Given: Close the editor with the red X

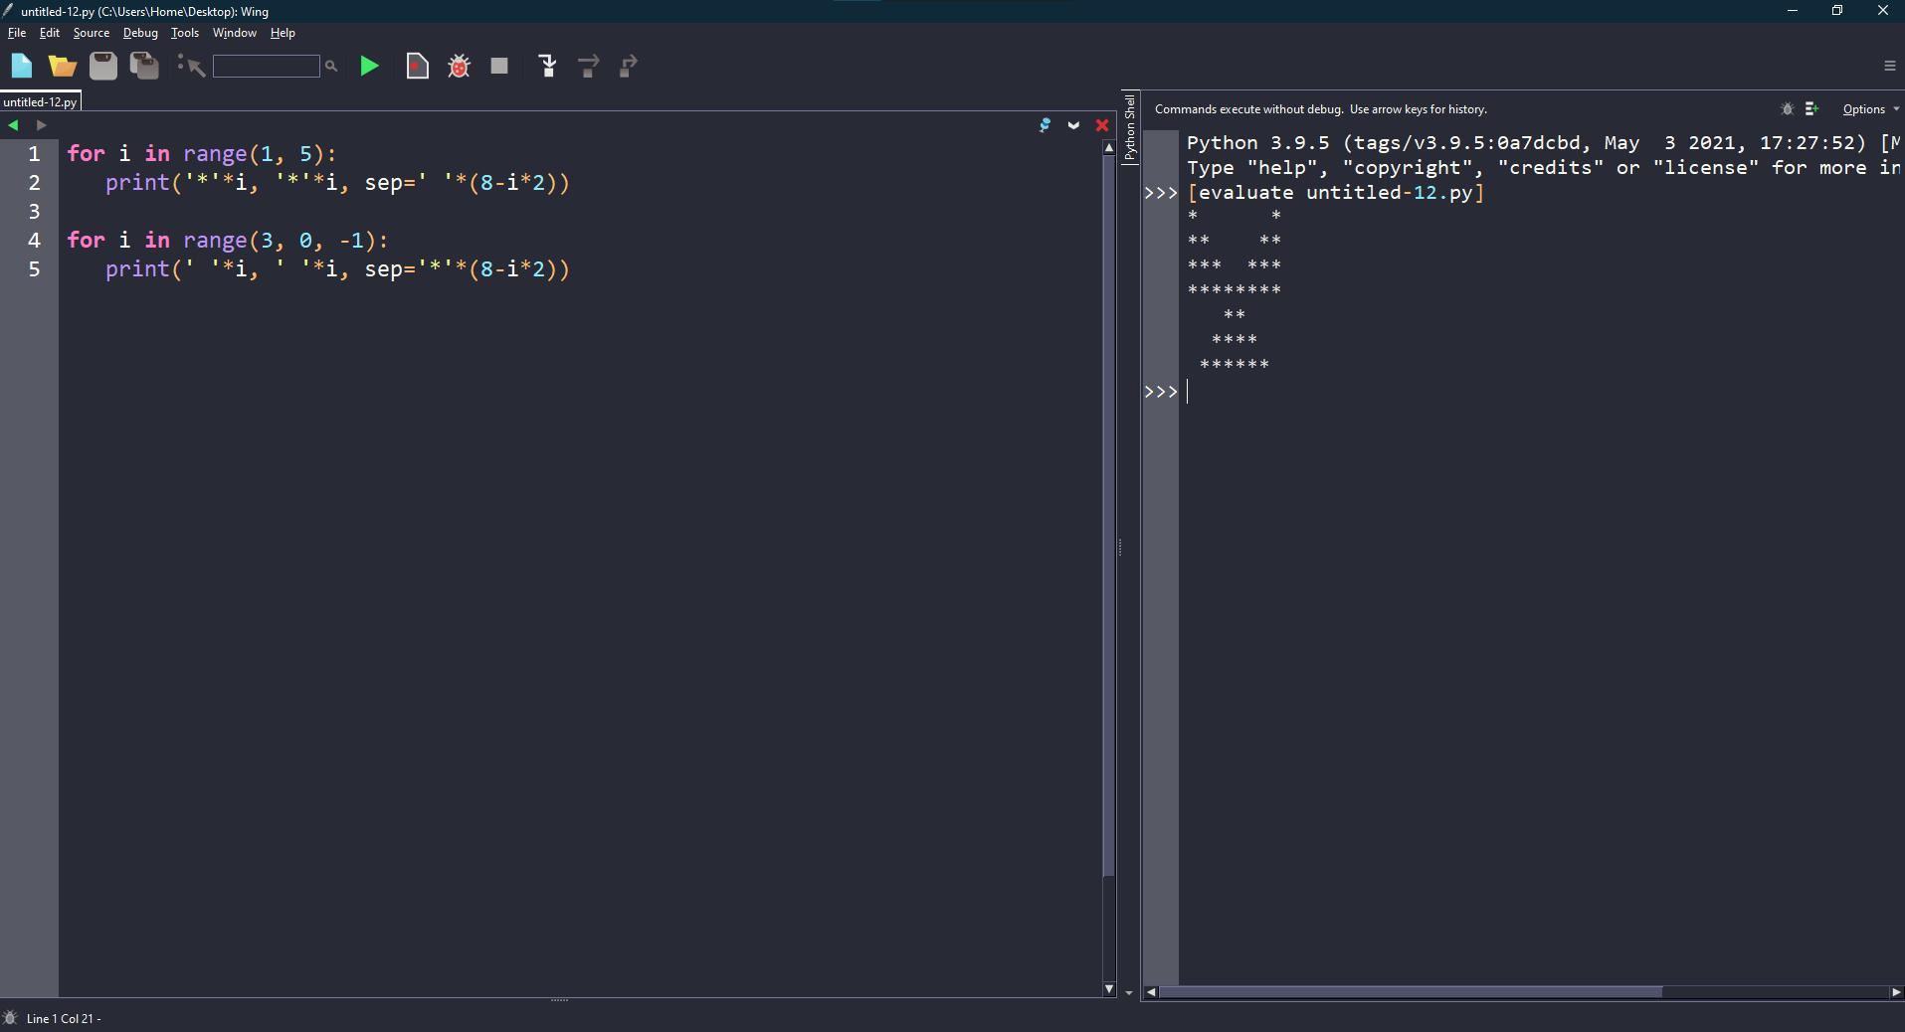Looking at the screenshot, I should tap(1102, 125).
